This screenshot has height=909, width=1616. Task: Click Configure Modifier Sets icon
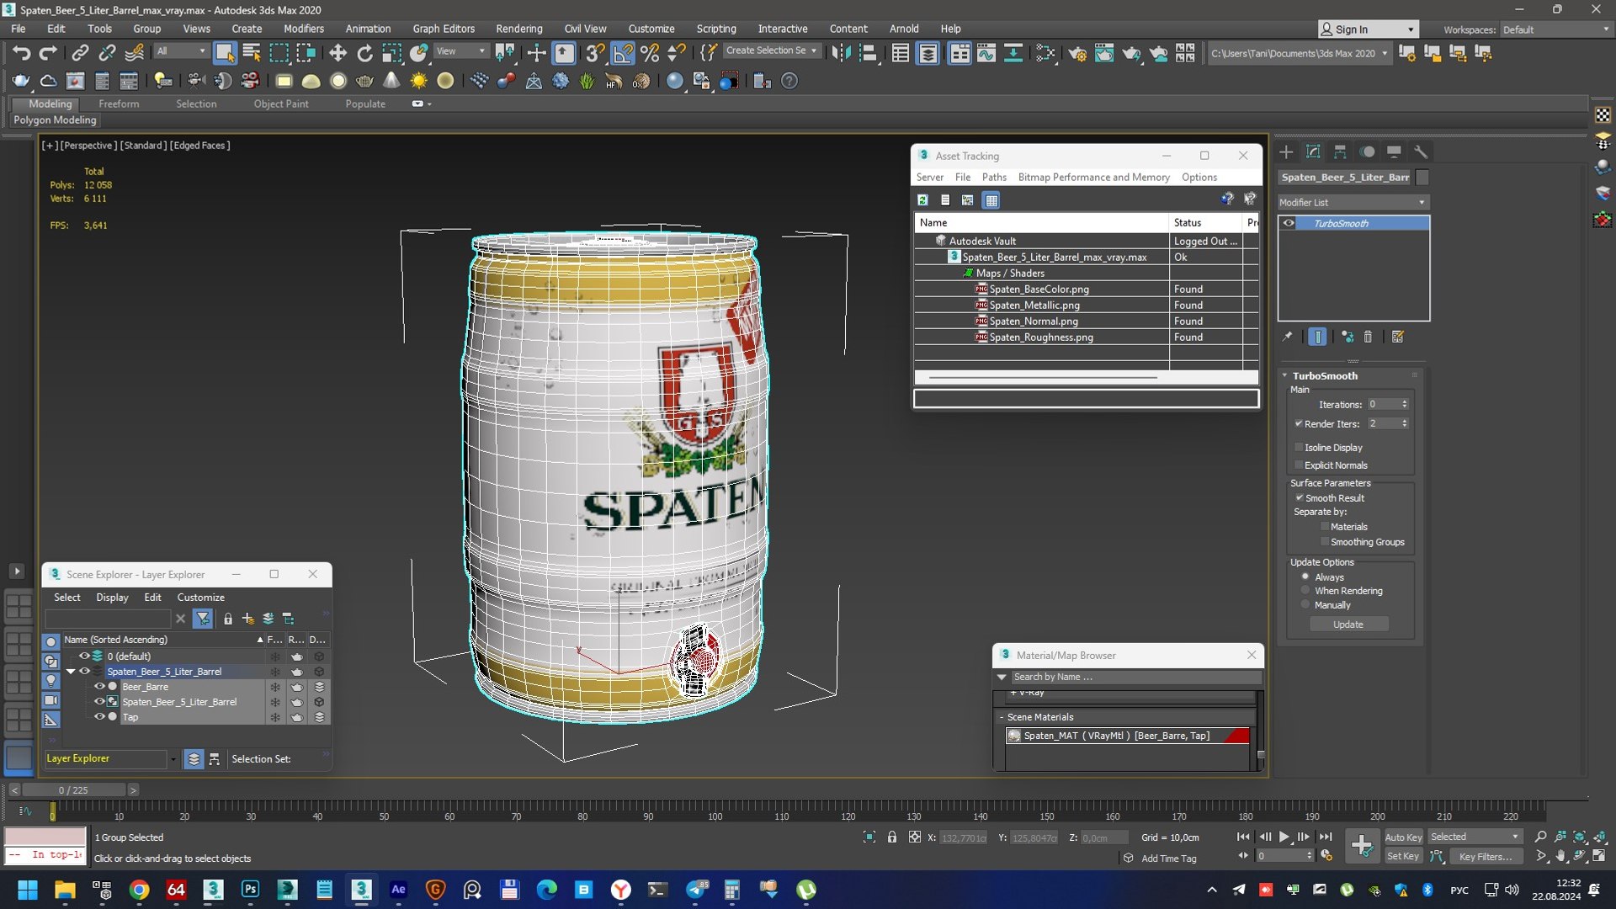(x=1398, y=337)
